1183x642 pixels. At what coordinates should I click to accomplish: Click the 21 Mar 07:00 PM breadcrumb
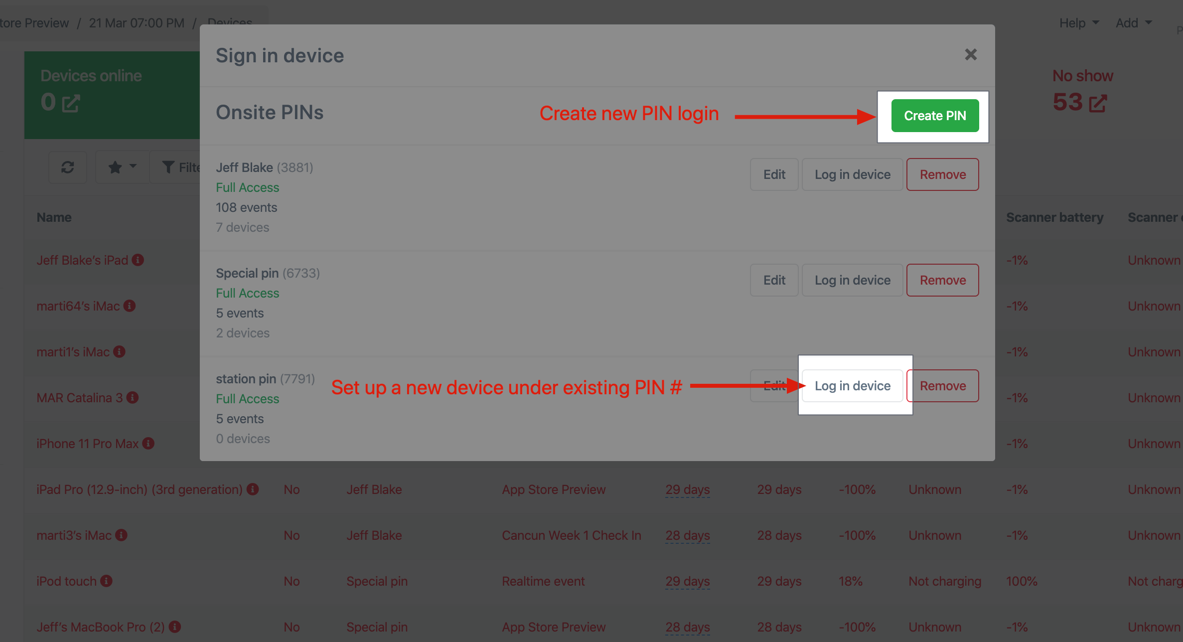pyautogui.click(x=137, y=23)
